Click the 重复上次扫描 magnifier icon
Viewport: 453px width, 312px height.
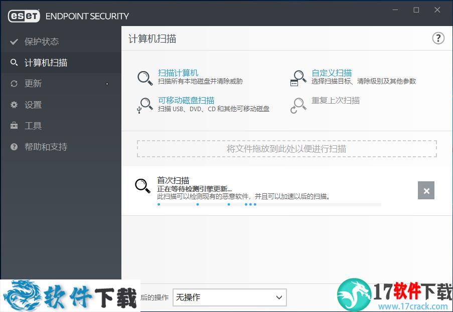298,106
